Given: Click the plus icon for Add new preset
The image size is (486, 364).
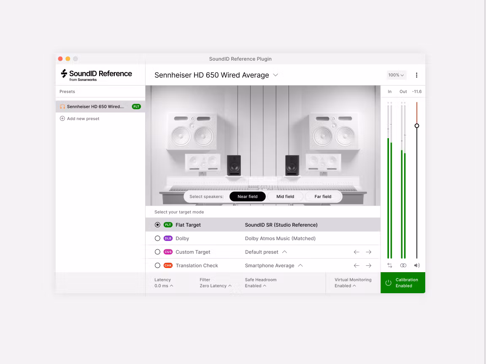Looking at the screenshot, I should pos(62,119).
